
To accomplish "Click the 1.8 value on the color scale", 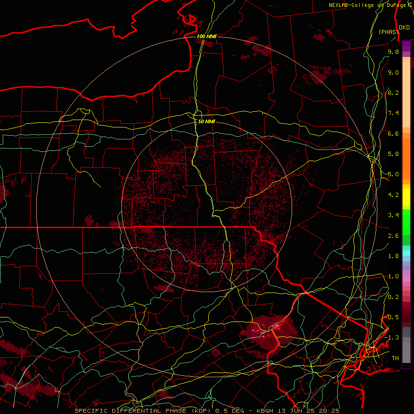I will click(393, 256).
